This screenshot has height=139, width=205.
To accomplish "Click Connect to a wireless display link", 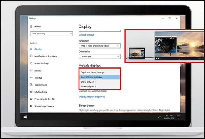I will click(x=93, y=91).
